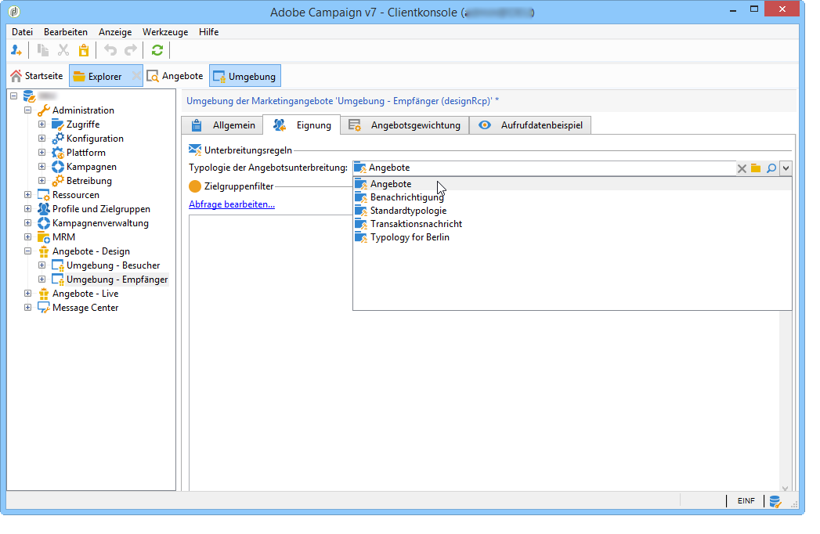820x534 pixels.
Task: Click the Message Center icon
Action: coord(43,308)
